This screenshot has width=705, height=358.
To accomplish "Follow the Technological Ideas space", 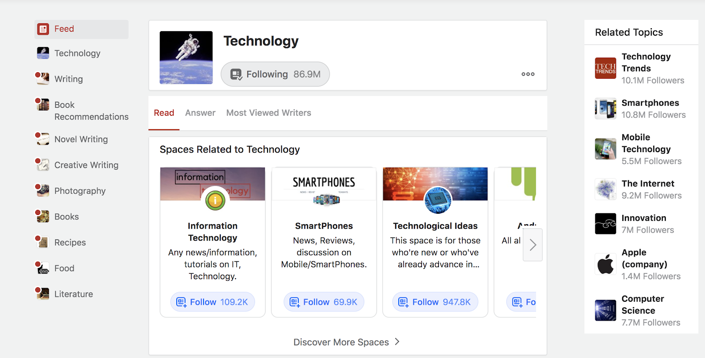I will click(x=435, y=302).
